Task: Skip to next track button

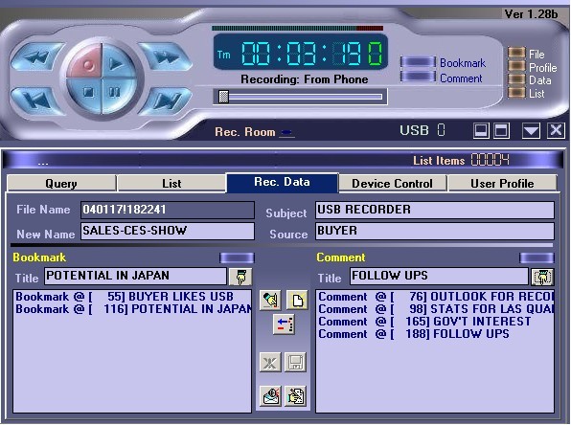Action: coord(166,101)
